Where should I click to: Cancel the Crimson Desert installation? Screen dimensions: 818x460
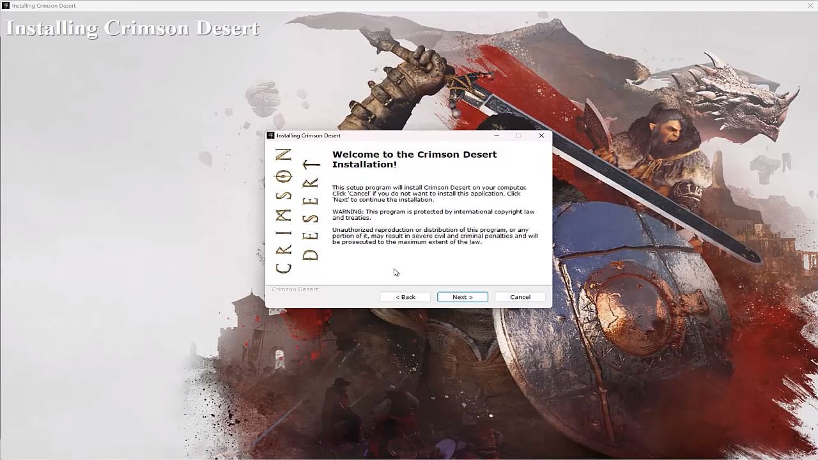coord(520,297)
